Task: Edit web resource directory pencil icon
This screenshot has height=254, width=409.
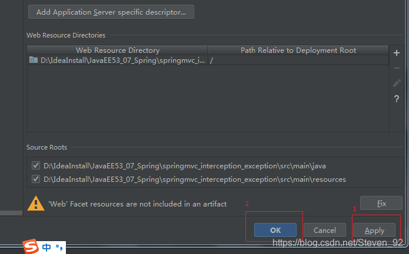Action: (397, 83)
